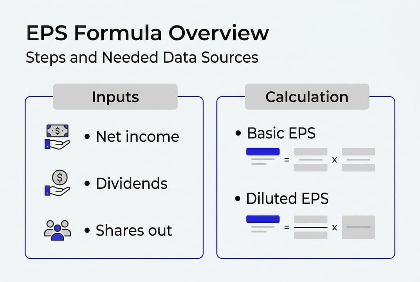Click the blue bar under Basic EPS
Screen dimensions: 420x282
click(x=263, y=152)
